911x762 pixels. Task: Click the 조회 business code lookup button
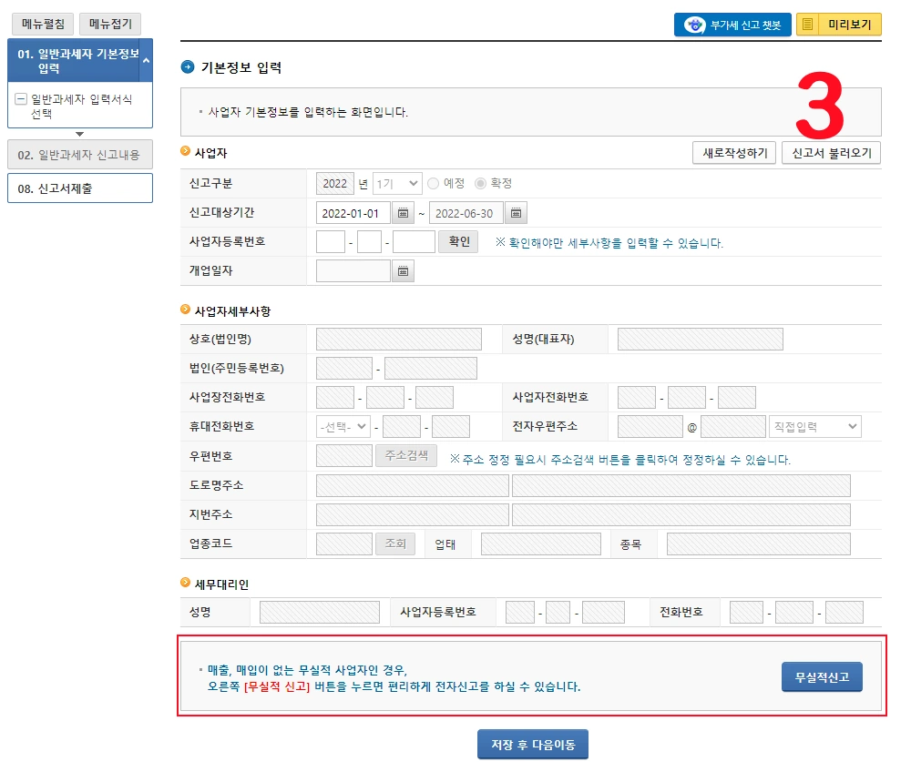[395, 544]
